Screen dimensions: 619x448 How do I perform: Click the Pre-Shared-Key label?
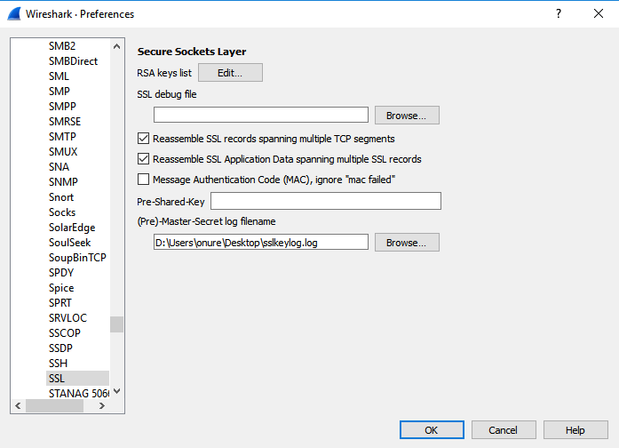(171, 202)
